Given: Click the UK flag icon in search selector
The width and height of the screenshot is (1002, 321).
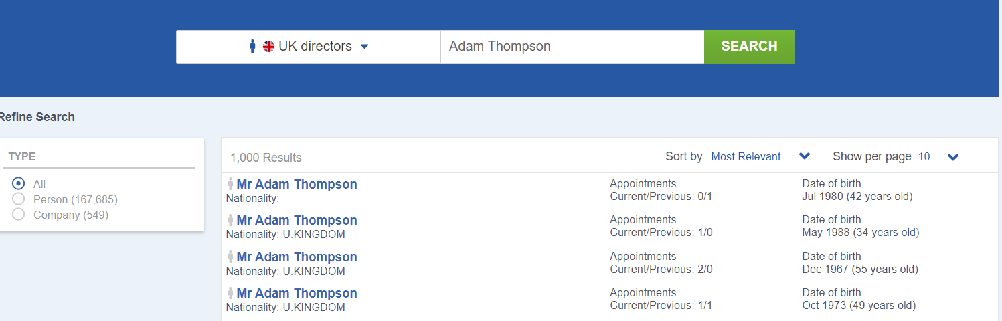Looking at the screenshot, I should pos(268,47).
